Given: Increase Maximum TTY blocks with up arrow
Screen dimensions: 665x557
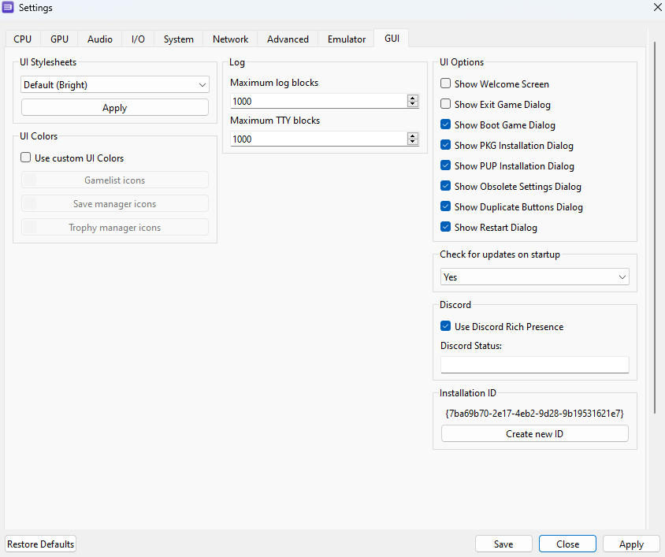Looking at the screenshot, I should [413, 136].
